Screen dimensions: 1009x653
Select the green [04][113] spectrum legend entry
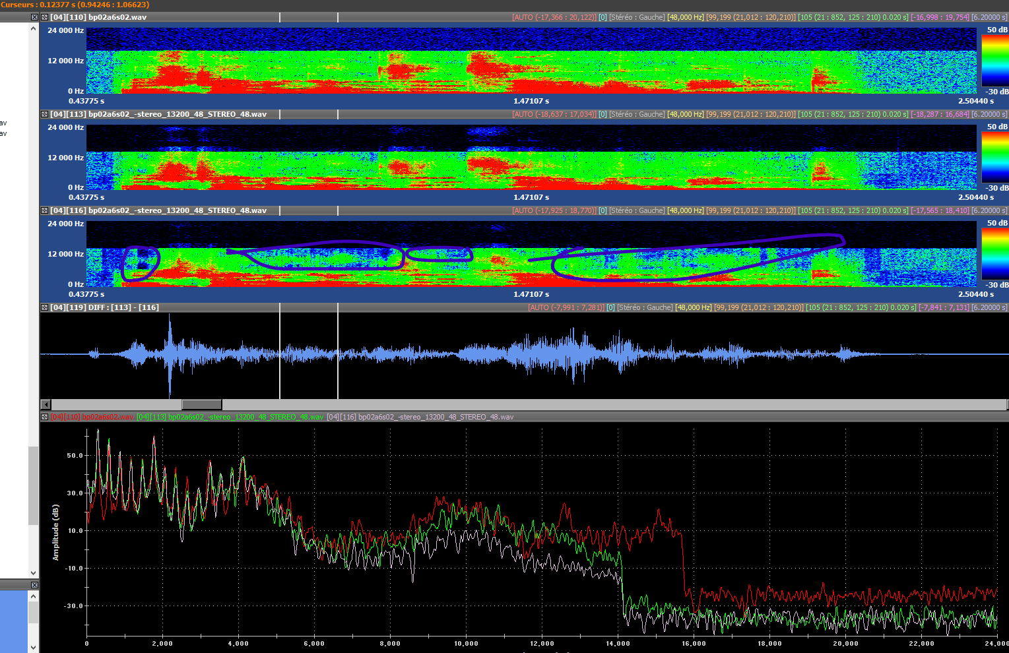click(230, 417)
